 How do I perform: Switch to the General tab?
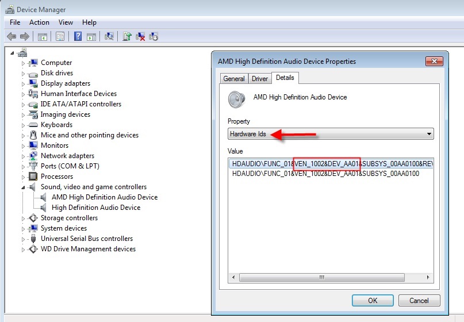click(234, 79)
